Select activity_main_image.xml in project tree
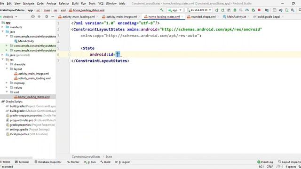This screenshot has height=169, width=301. point(33,74)
